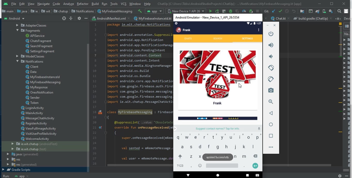Click the emulator sidebar Home circle
352x178 pixels.
click(271, 124)
